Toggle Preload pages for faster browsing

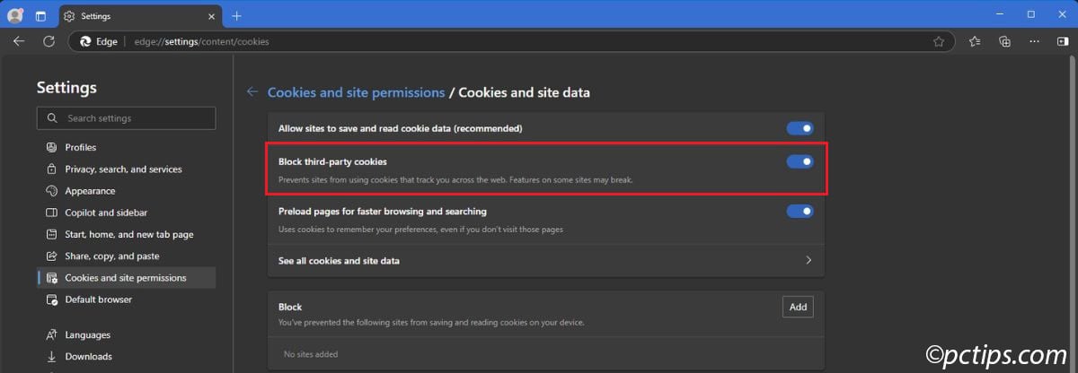[x=800, y=212]
